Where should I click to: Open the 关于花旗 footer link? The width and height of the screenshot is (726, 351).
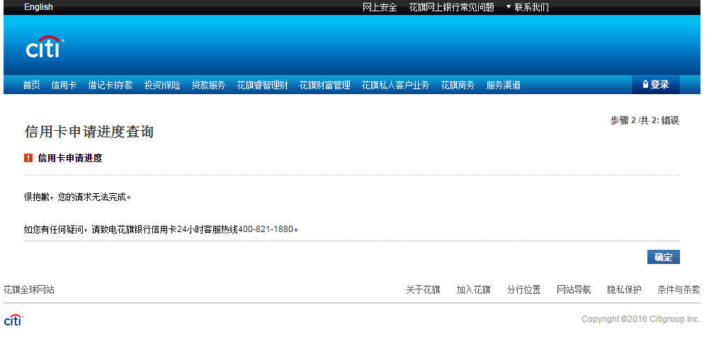coord(423,290)
